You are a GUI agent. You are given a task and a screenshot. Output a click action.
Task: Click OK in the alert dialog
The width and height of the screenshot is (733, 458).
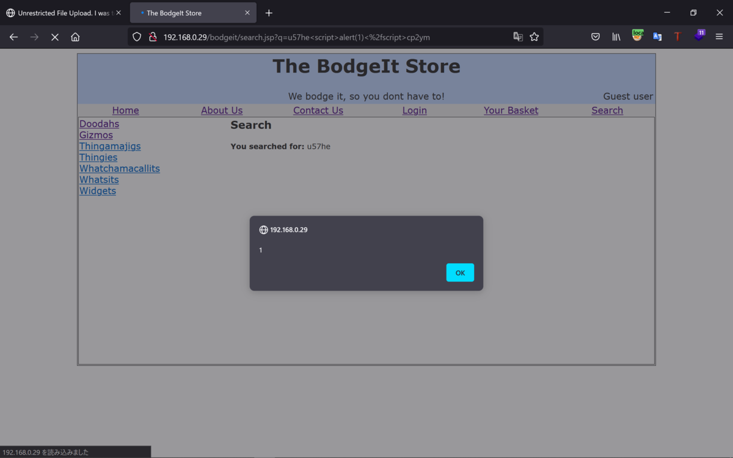click(x=460, y=272)
